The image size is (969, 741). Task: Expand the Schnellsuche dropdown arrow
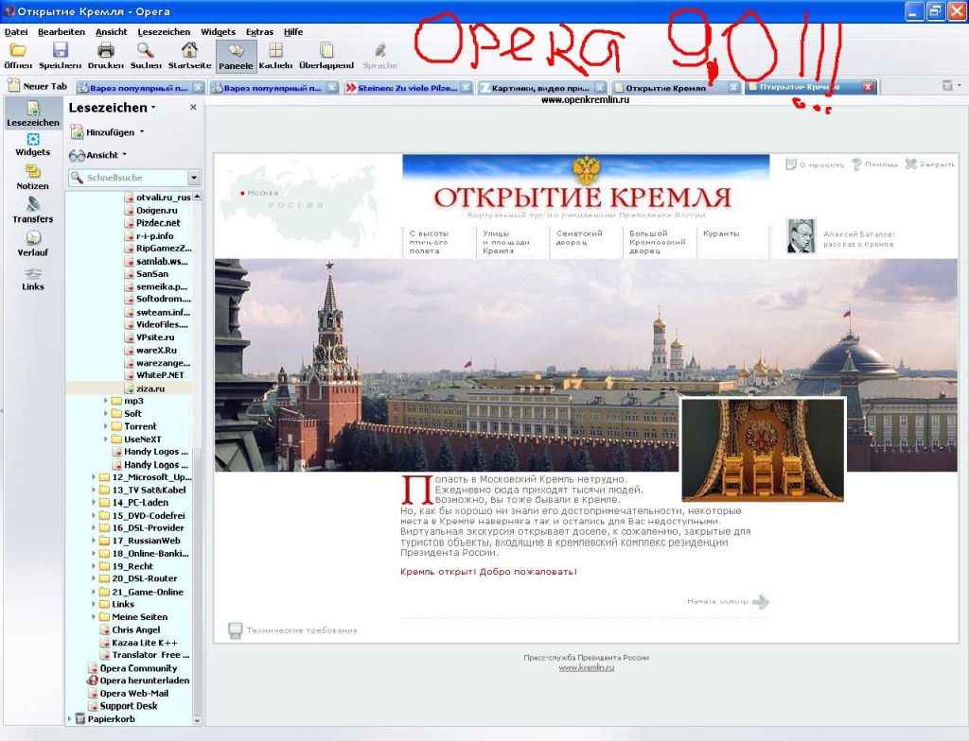tap(194, 178)
